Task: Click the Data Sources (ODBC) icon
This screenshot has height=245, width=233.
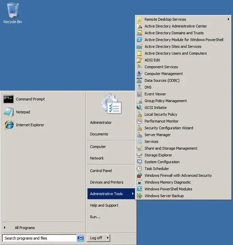Action: click(139, 80)
